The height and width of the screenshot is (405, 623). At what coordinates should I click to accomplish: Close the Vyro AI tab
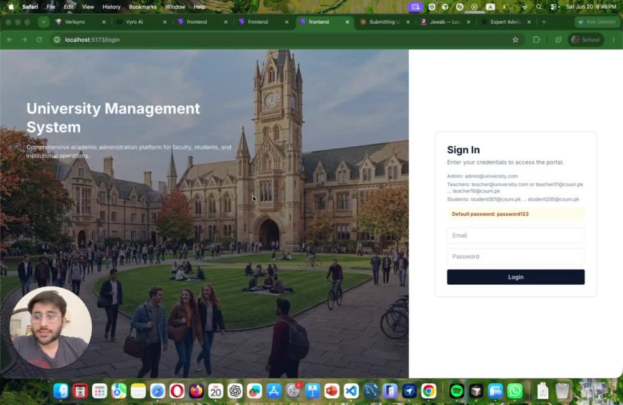[x=164, y=22]
